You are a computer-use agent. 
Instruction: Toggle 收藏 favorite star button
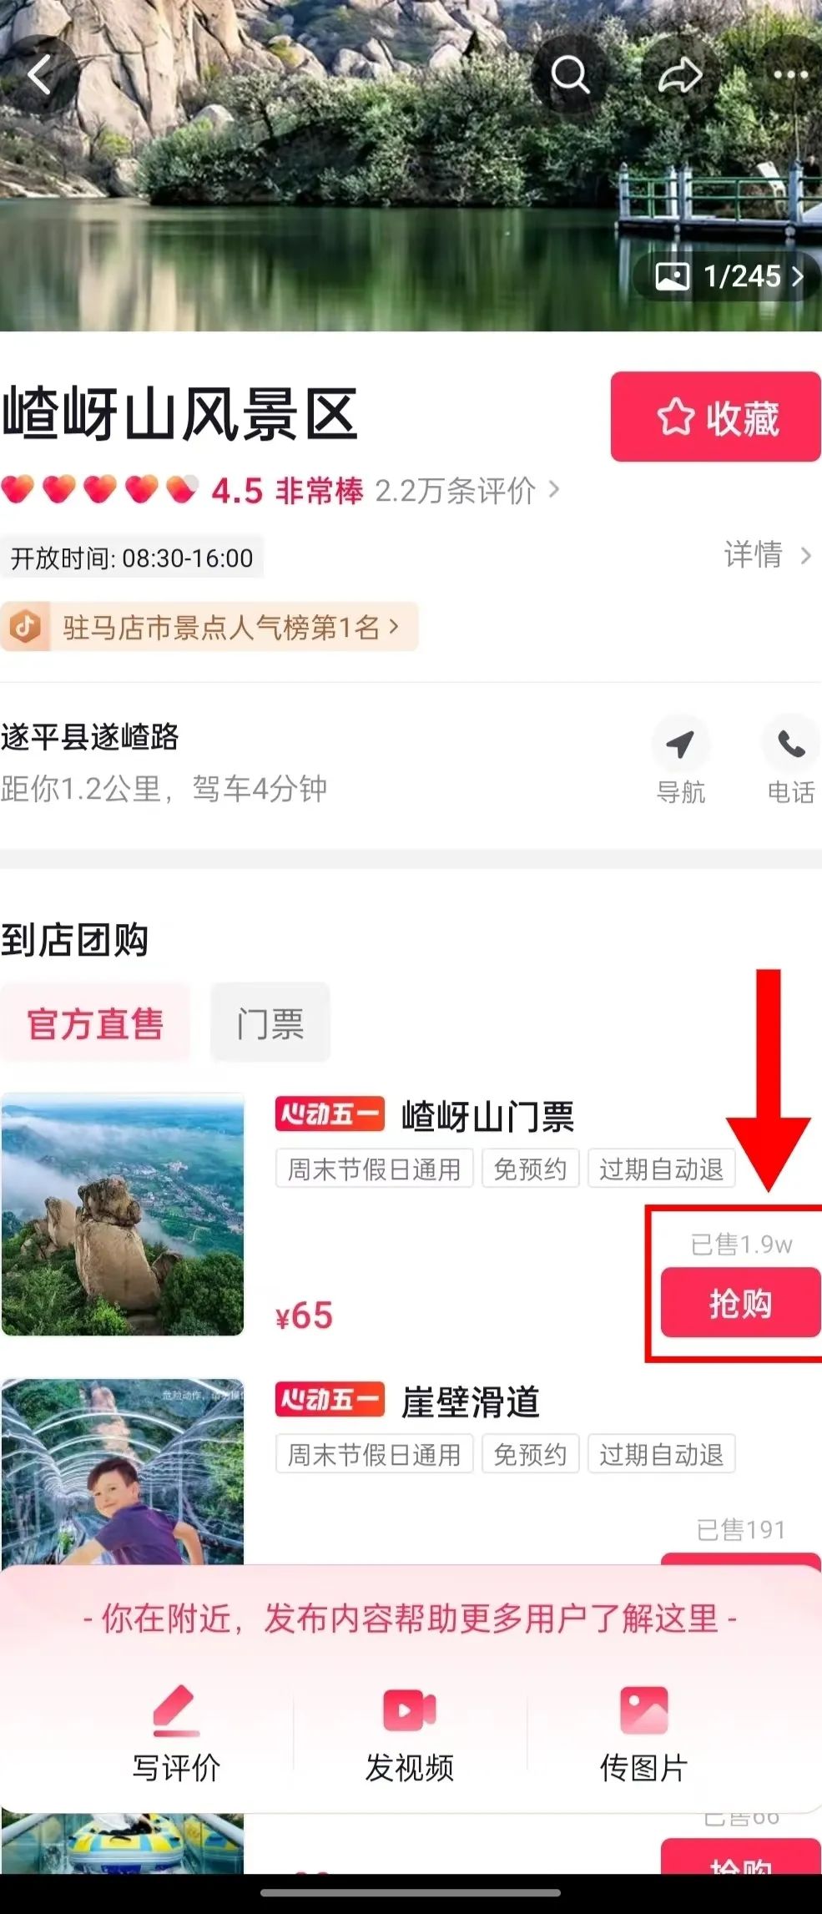pyautogui.click(x=716, y=417)
